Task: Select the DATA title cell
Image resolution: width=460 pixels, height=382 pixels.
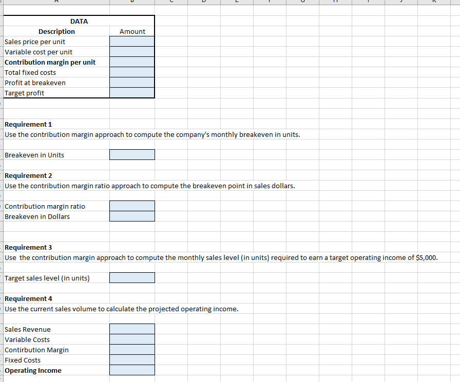Action: [x=78, y=21]
